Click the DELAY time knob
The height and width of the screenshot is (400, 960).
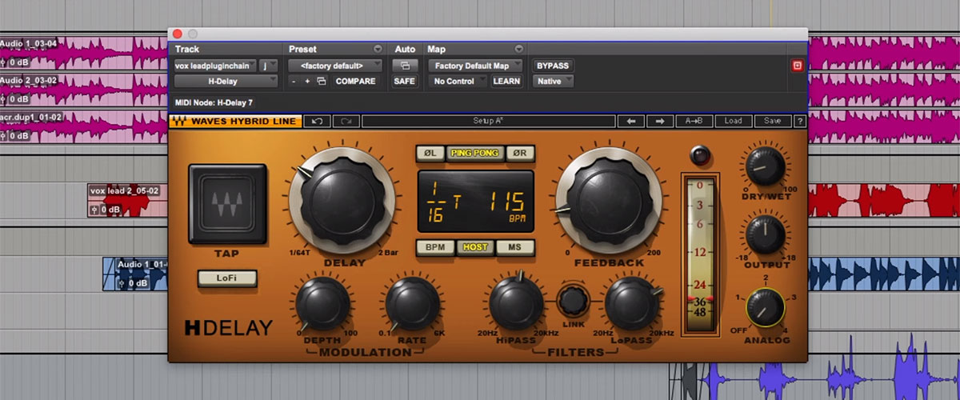pos(342,199)
